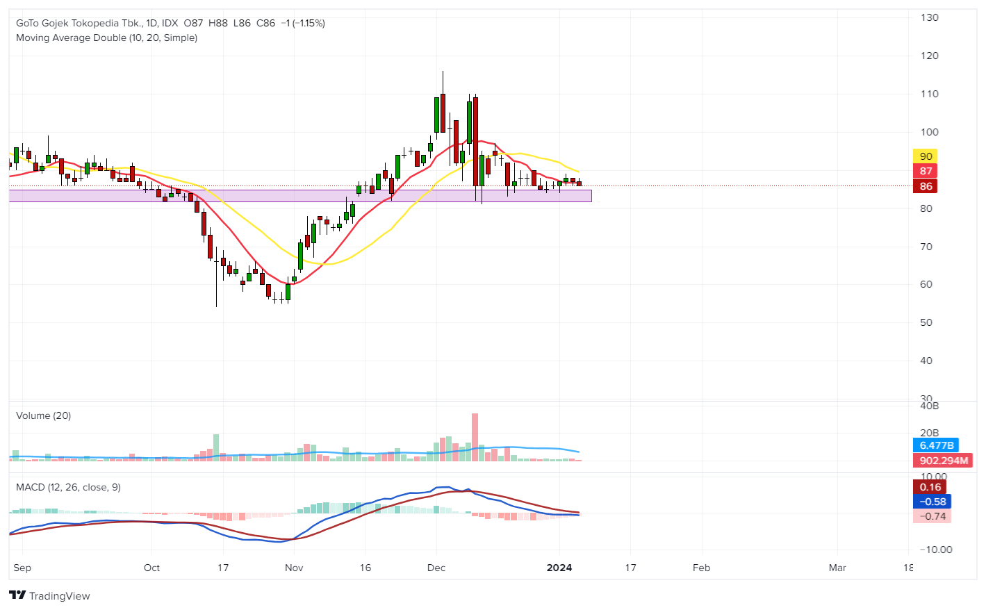Viewport: 986px width, 610px height.
Task: Click the red 87 moving average price tag
Action: (x=926, y=171)
